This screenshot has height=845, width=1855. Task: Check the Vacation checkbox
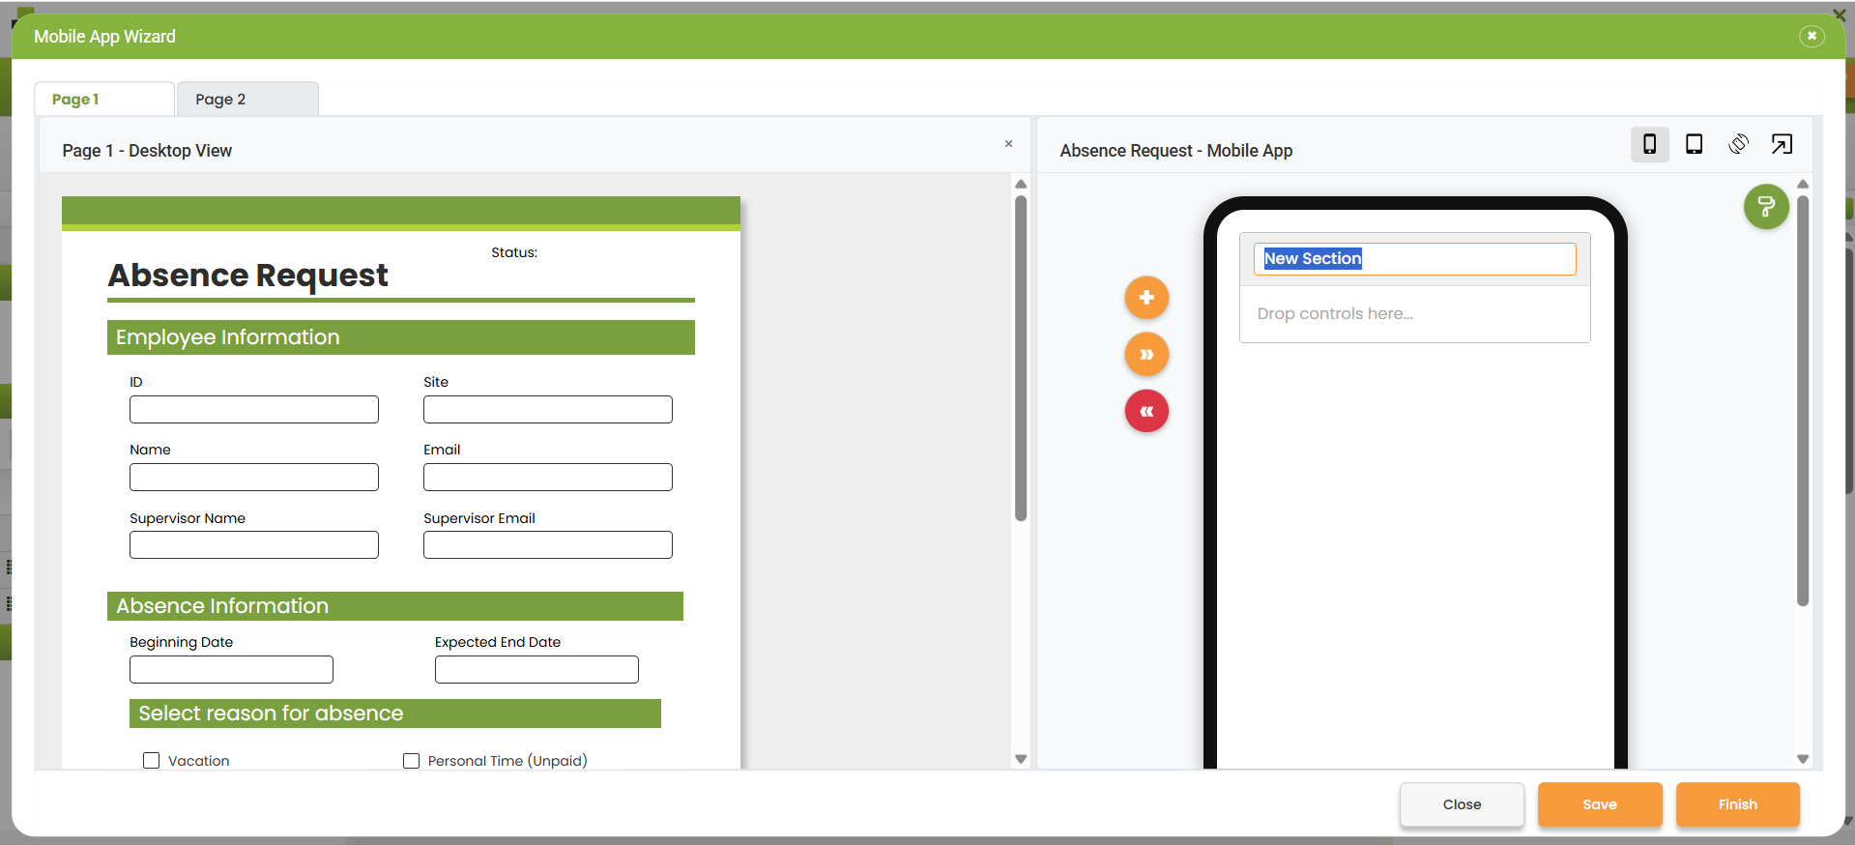click(x=151, y=761)
